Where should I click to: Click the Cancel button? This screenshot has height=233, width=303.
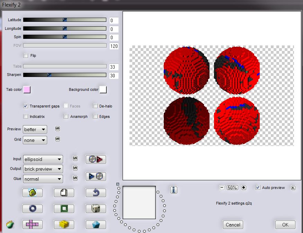233,225
